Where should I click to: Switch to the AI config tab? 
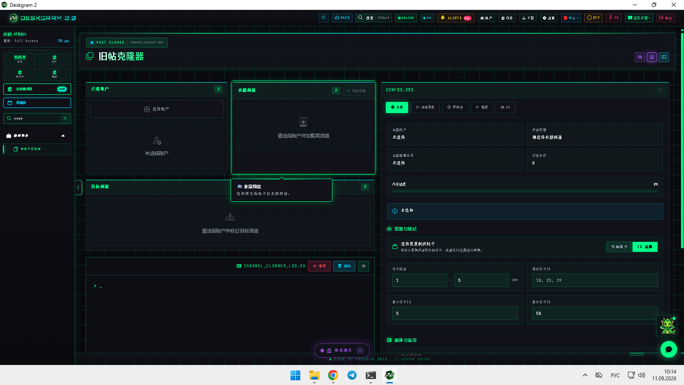click(x=505, y=107)
